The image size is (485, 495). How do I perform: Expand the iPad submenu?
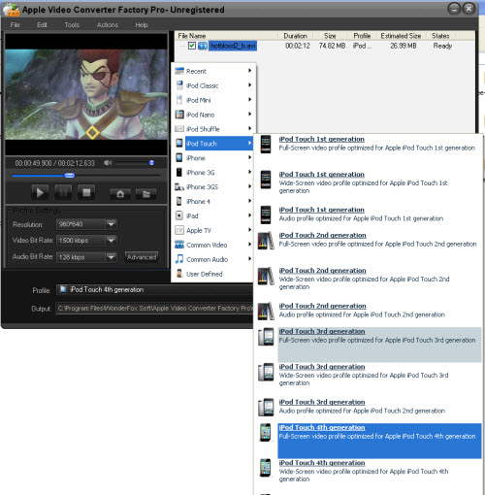213,215
